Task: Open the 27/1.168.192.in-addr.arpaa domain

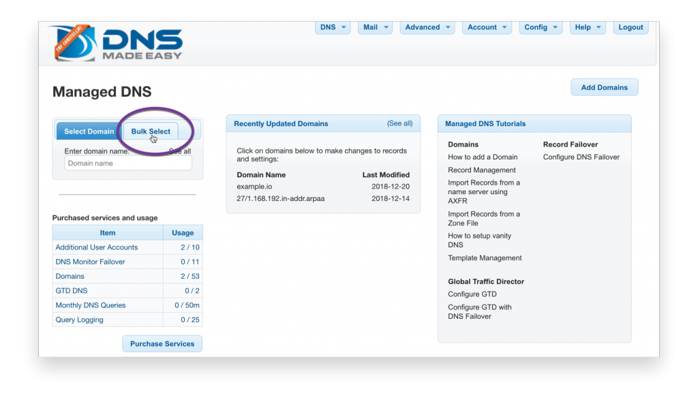Action: pos(280,198)
